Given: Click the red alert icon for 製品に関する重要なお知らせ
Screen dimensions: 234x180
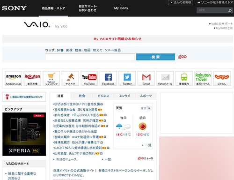Looking at the screenshot, I should point(7,97).
